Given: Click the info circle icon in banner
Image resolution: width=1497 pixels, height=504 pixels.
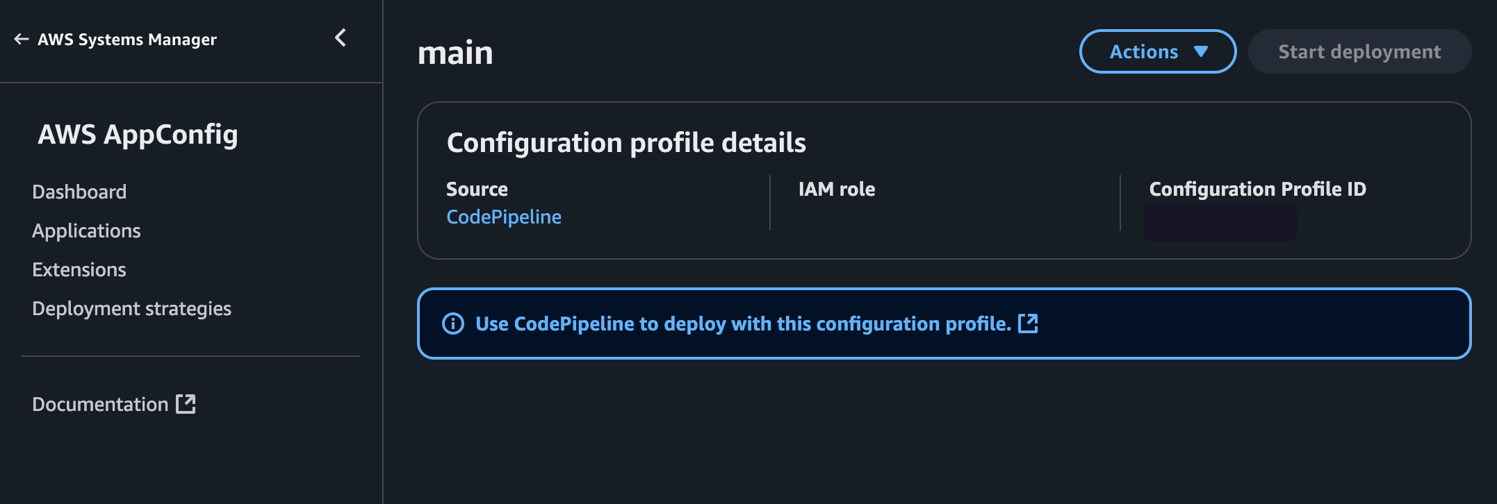Looking at the screenshot, I should (453, 324).
